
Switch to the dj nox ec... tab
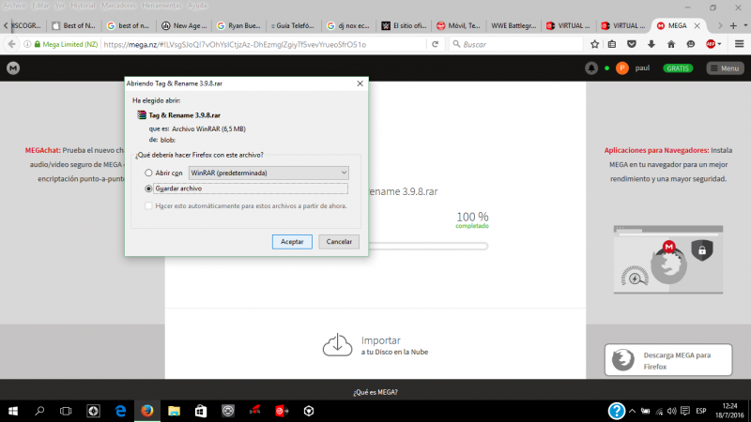pos(348,26)
